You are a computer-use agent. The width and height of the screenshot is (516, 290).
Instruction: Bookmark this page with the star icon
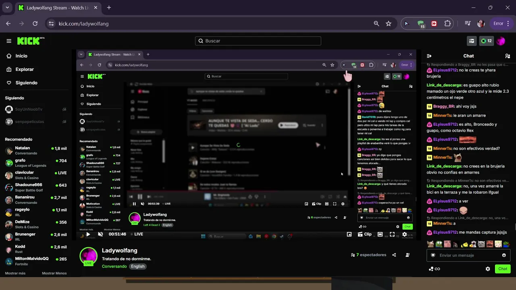click(389, 24)
